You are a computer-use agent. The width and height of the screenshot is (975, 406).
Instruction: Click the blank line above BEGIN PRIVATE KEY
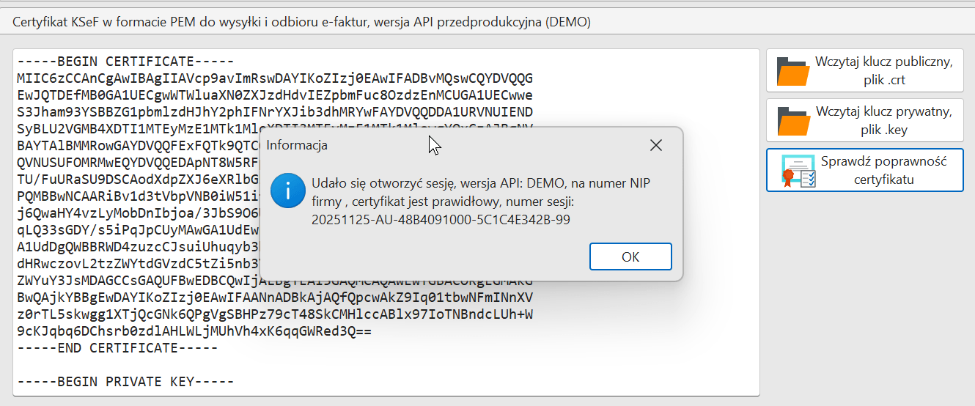[x=220, y=365]
